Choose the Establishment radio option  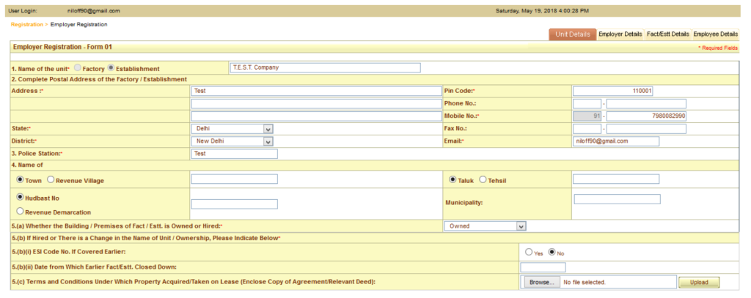pos(111,68)
